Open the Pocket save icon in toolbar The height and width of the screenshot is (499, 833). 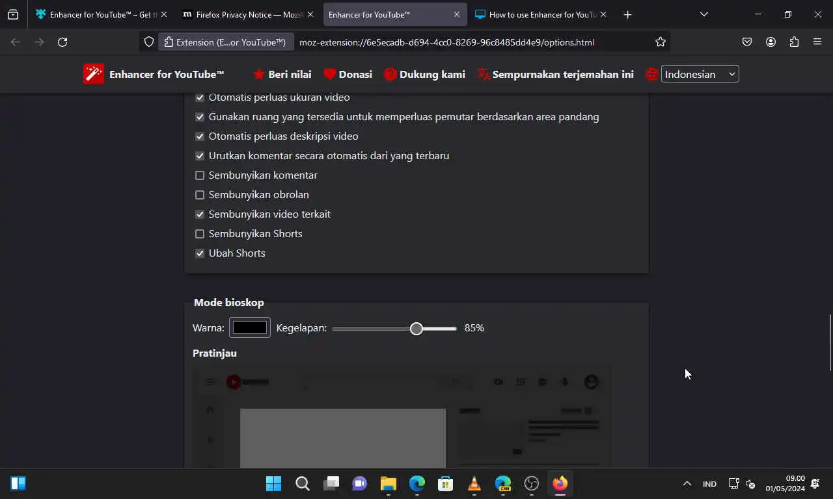(747, 42)
